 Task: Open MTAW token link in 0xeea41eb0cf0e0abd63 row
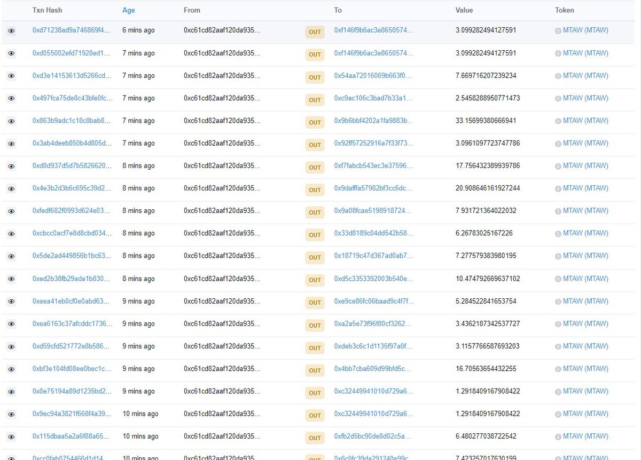pos(585,301)
